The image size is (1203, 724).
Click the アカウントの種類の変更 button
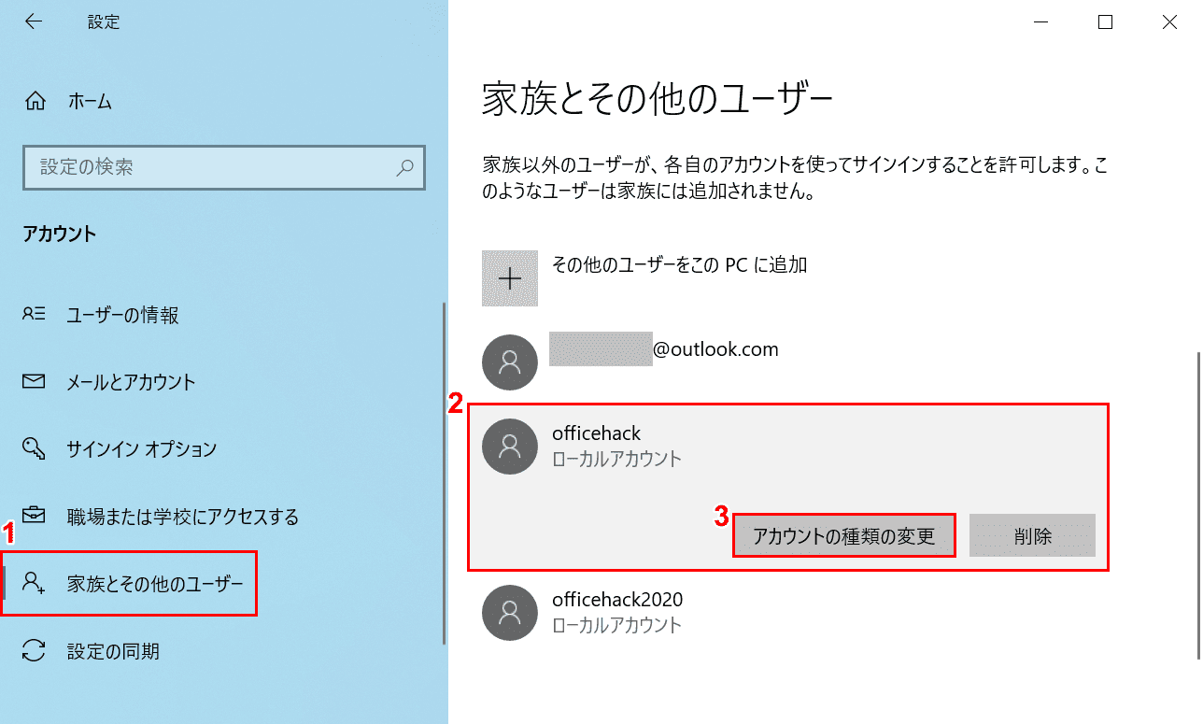pyautogui.click(x=844, y=536)
